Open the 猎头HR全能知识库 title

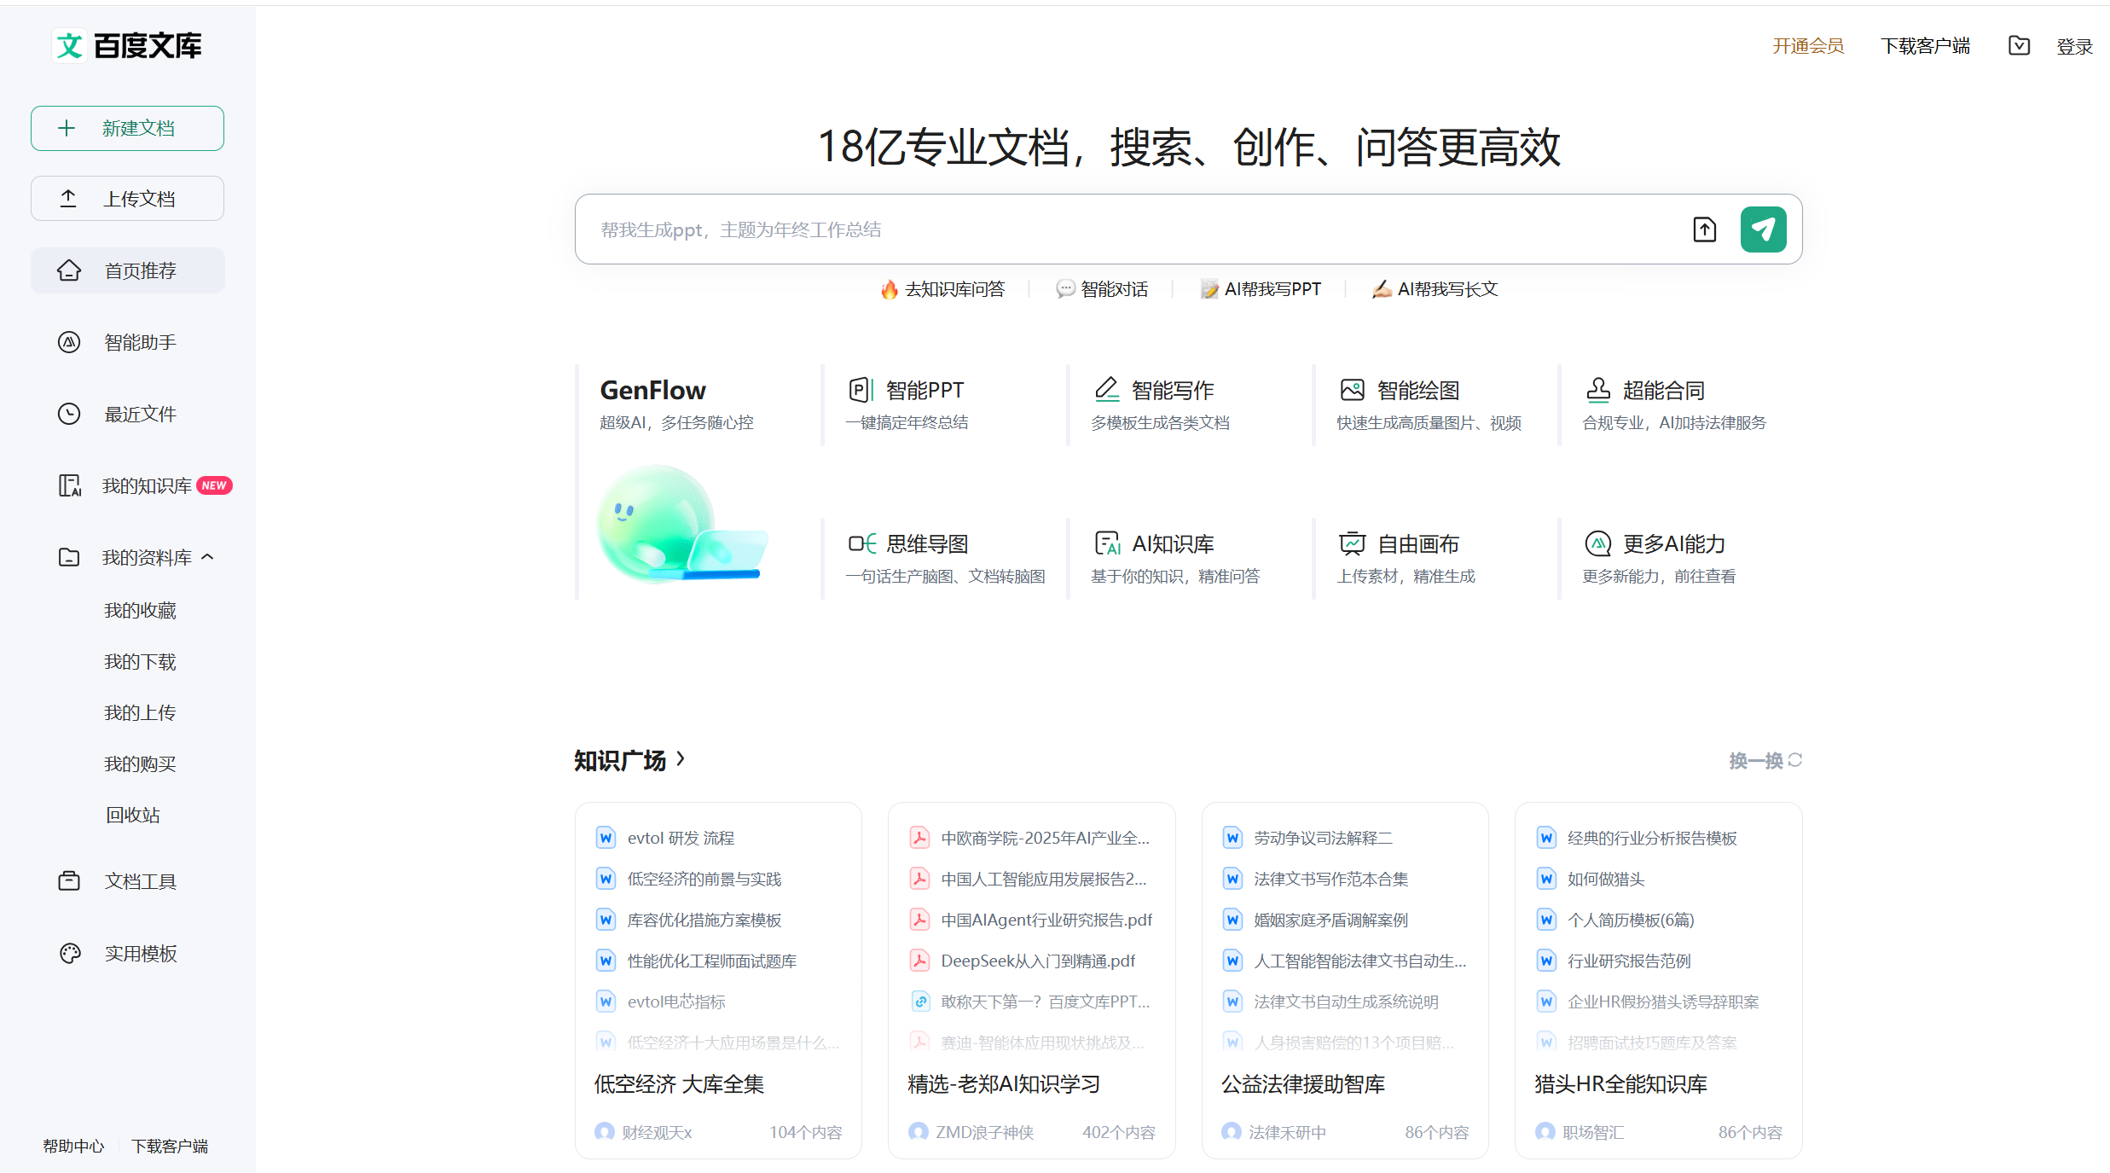1620,1083
